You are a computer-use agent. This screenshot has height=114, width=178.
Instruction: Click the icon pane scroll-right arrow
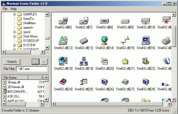[x=169, y=104]
